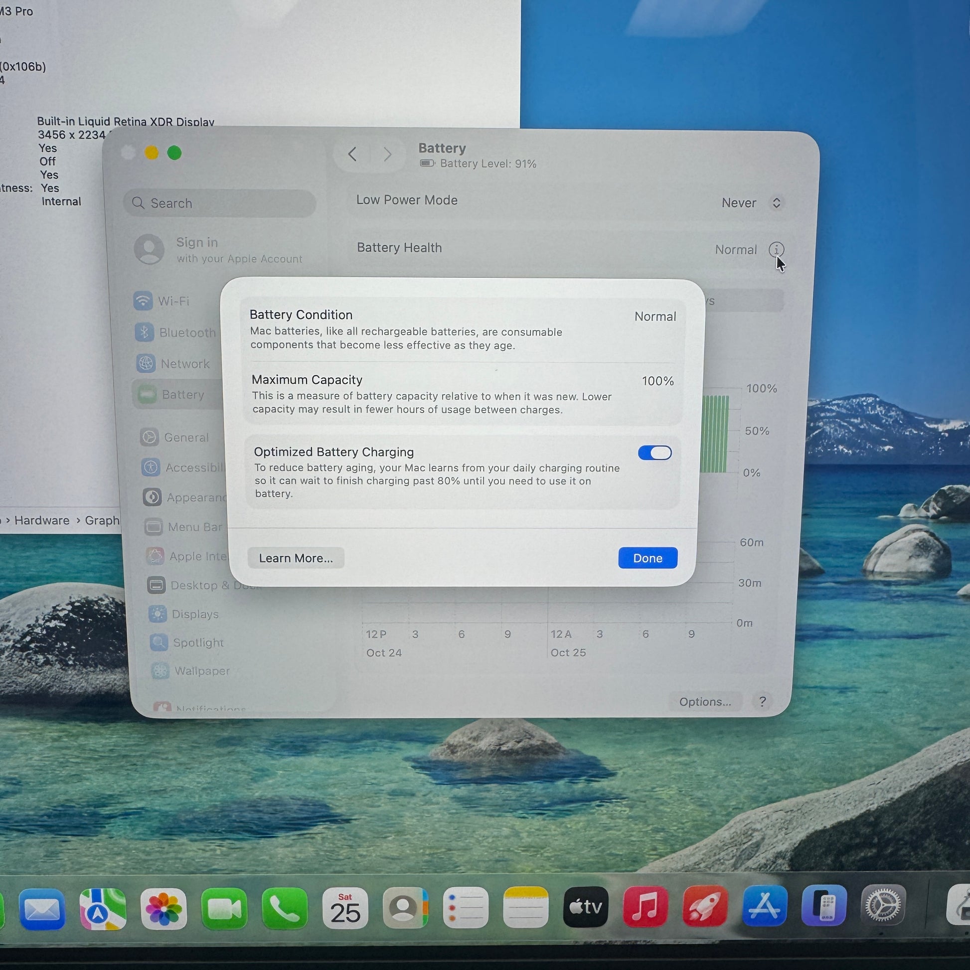Click the Done button
The image size is (970, 970).
tap(647, 558)
